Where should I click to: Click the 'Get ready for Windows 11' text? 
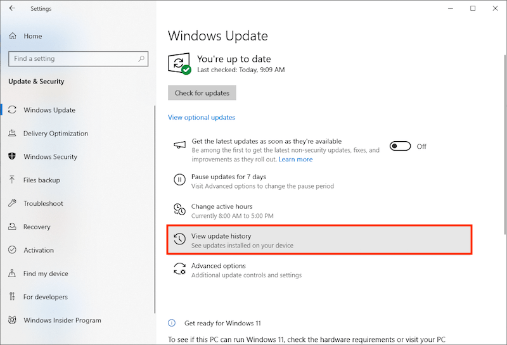click(x=222, y=323)
